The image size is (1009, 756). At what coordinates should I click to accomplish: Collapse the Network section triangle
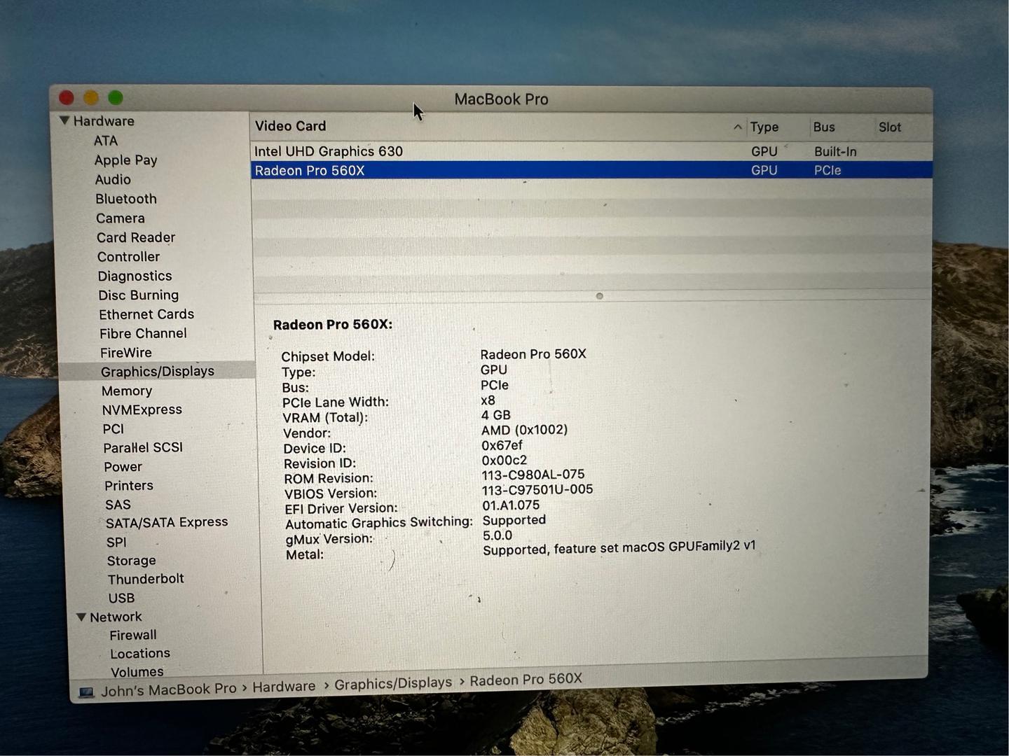tap(81, 617)
